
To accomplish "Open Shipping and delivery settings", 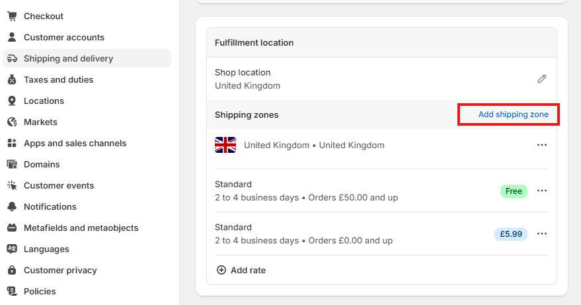I will click(x=87, y=58).
